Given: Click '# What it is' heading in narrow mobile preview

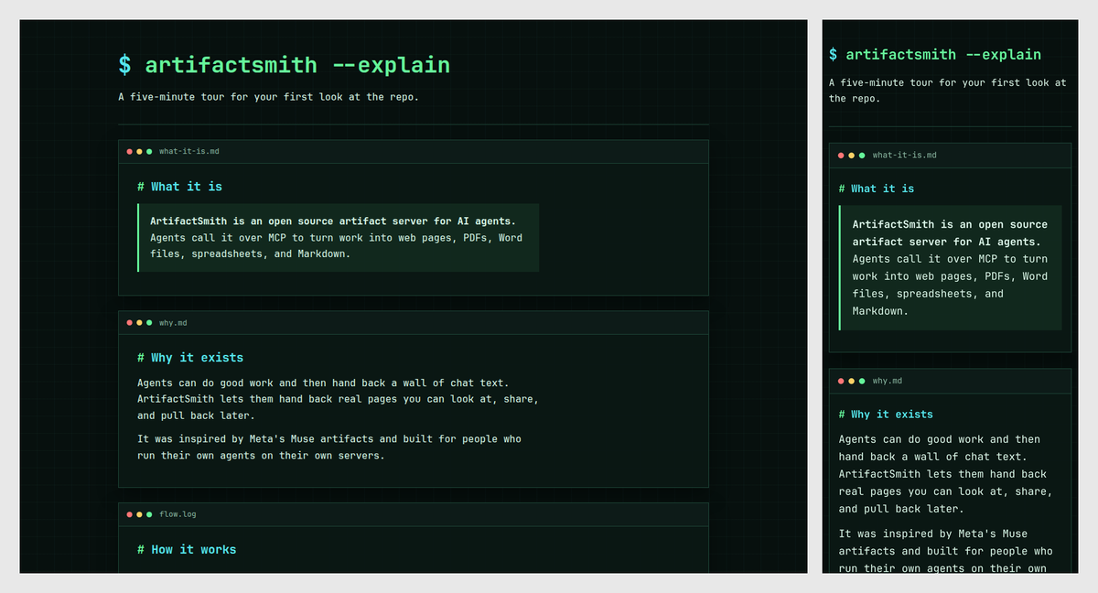Looking at the screenshot, I should [877, 189].
